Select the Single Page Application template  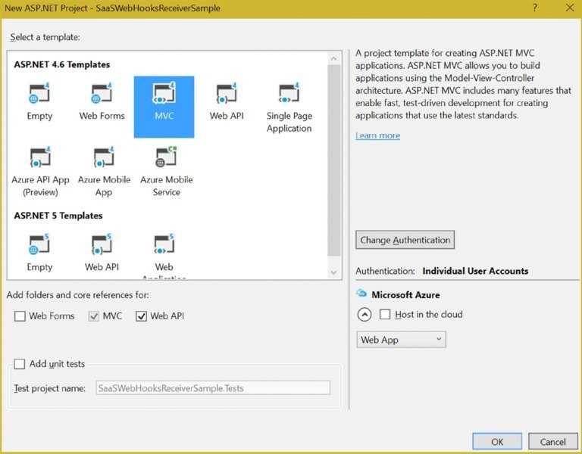click(289, 93)
